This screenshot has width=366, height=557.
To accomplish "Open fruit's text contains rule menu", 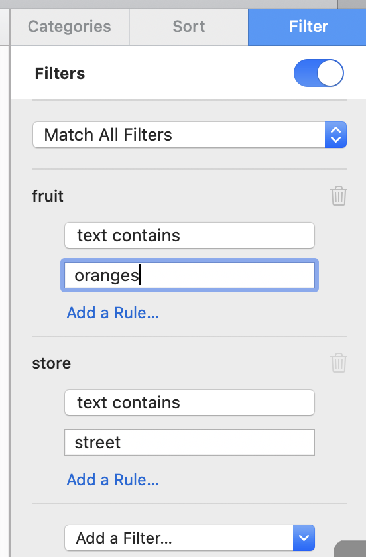I will coord(190,235).
